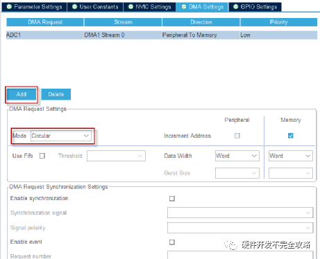Click the green check icon on NVIC Settings
The height and width of the screenshot is (259, 320).
click(x=130, y=7)
